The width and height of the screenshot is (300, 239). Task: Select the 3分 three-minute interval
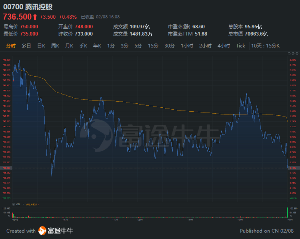pyautogui.click(x=124, y=46)
